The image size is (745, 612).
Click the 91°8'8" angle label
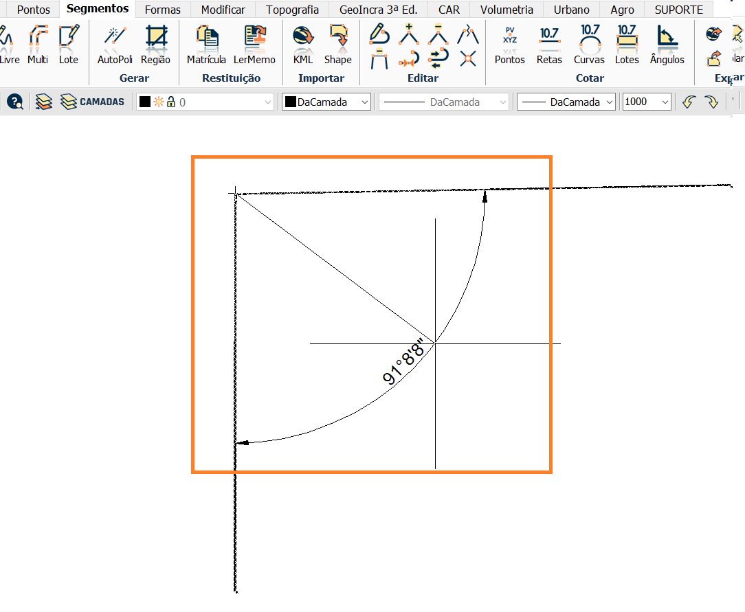403,361
